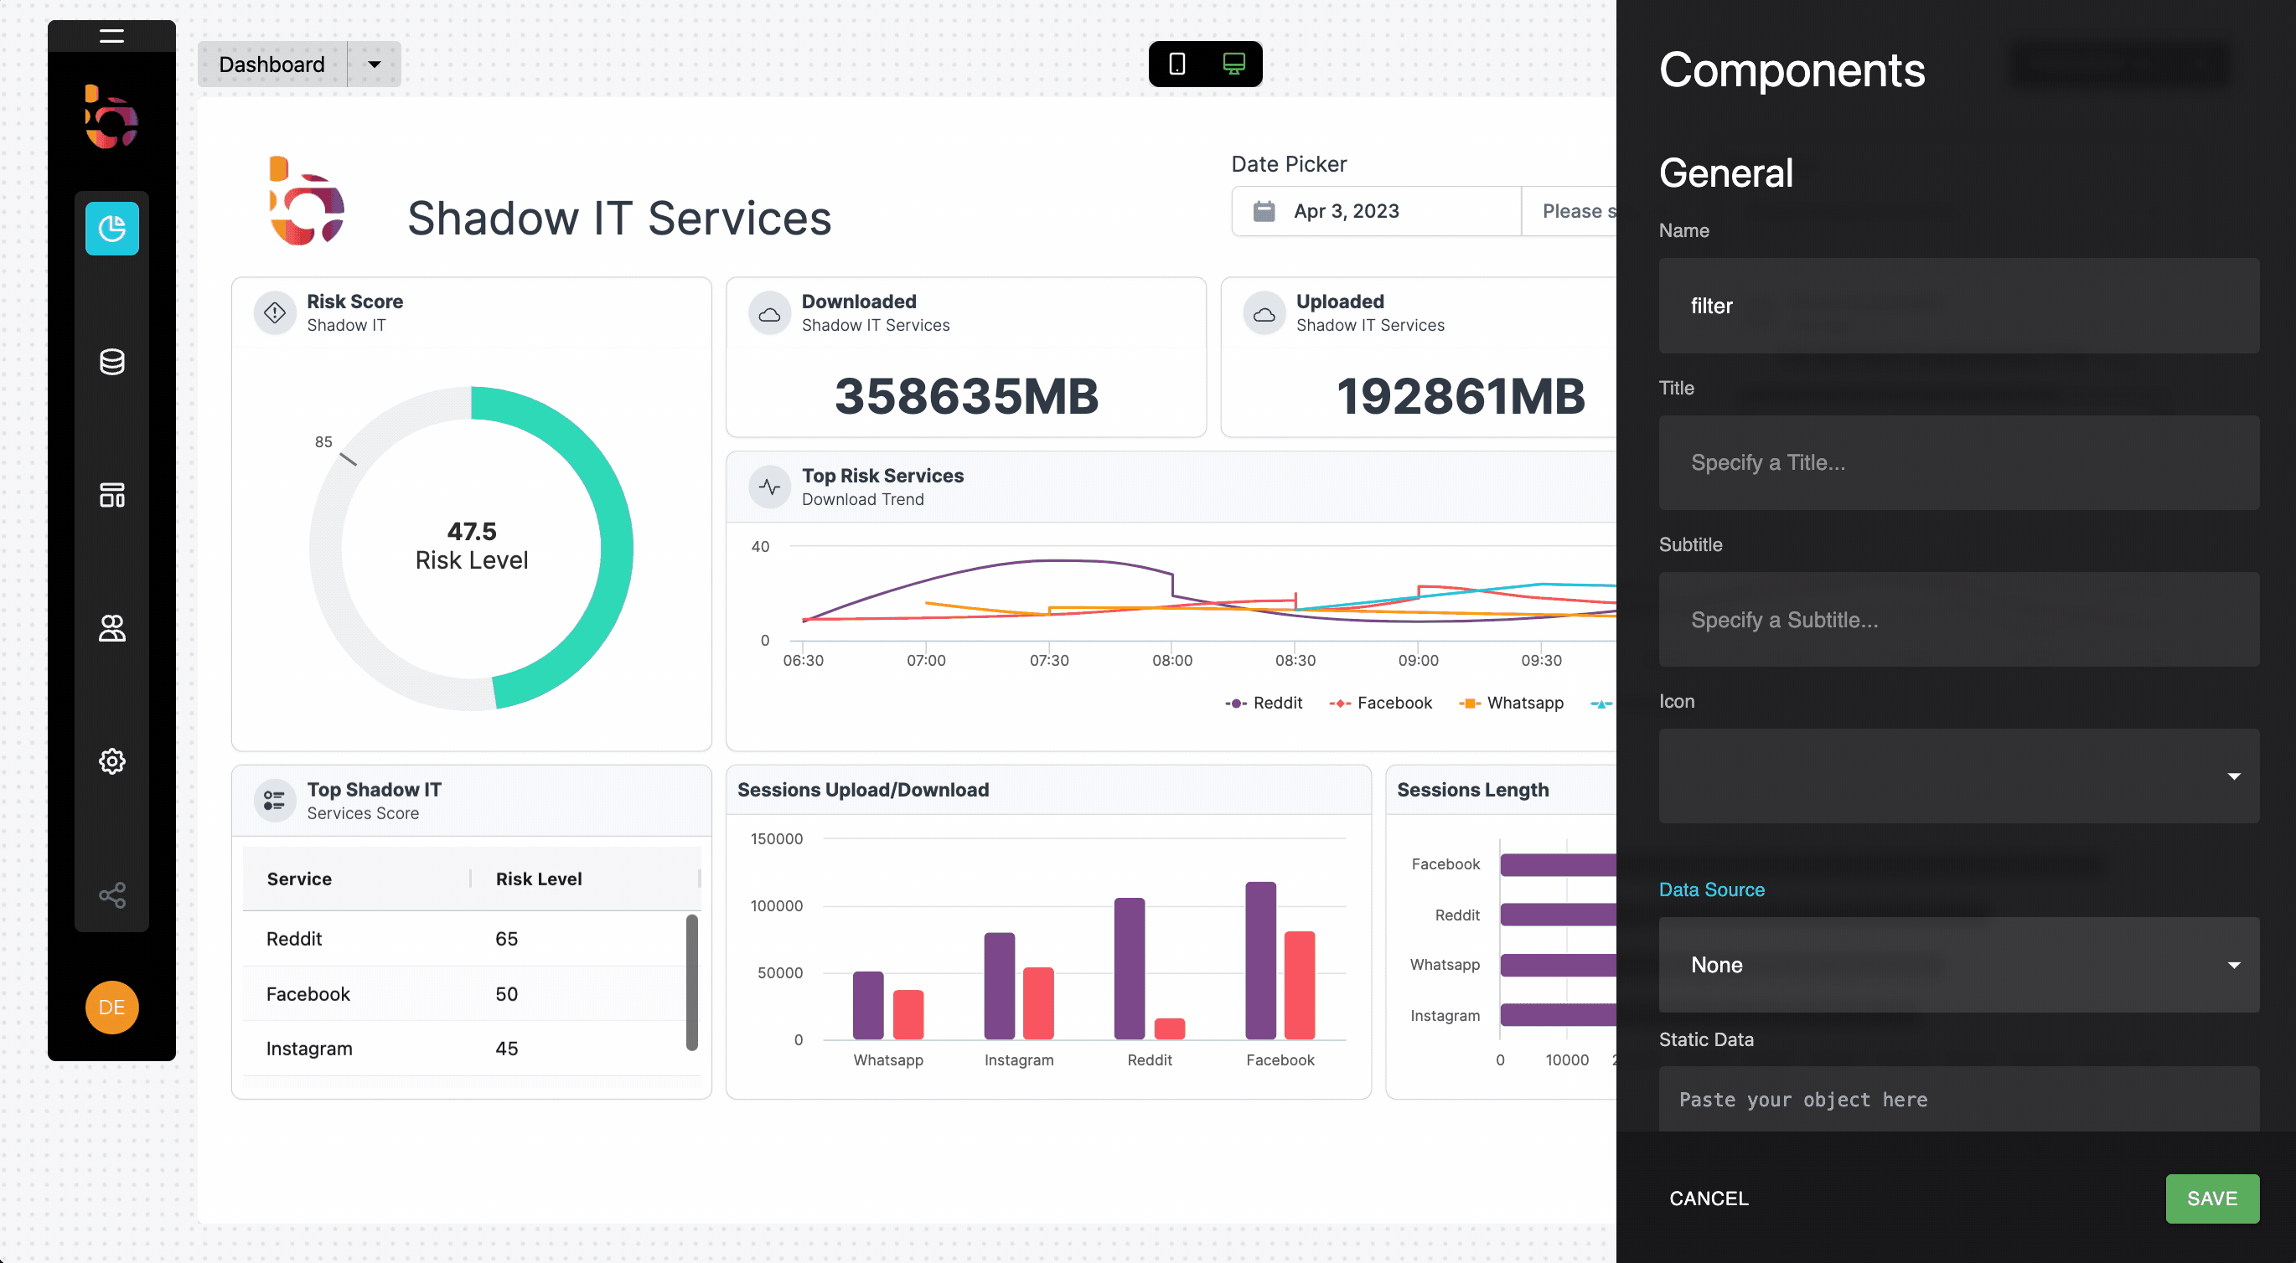Expand the Dashboard dropdown arrow
Image resolution: width=2296 pixels, height=1263 pixels.
(375, 64)
